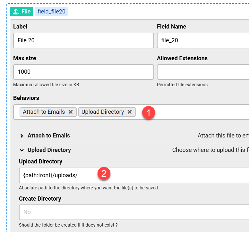The height and width of the screenshot is (232, 249).
Task: Click the field_file20 identifier tag
Action: 52,12
